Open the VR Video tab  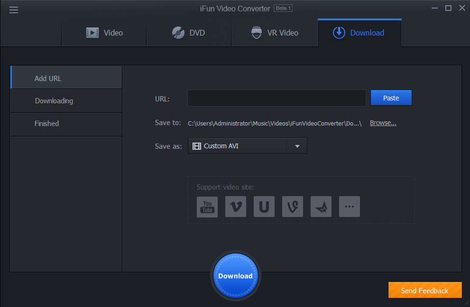[x=275, y=33]
